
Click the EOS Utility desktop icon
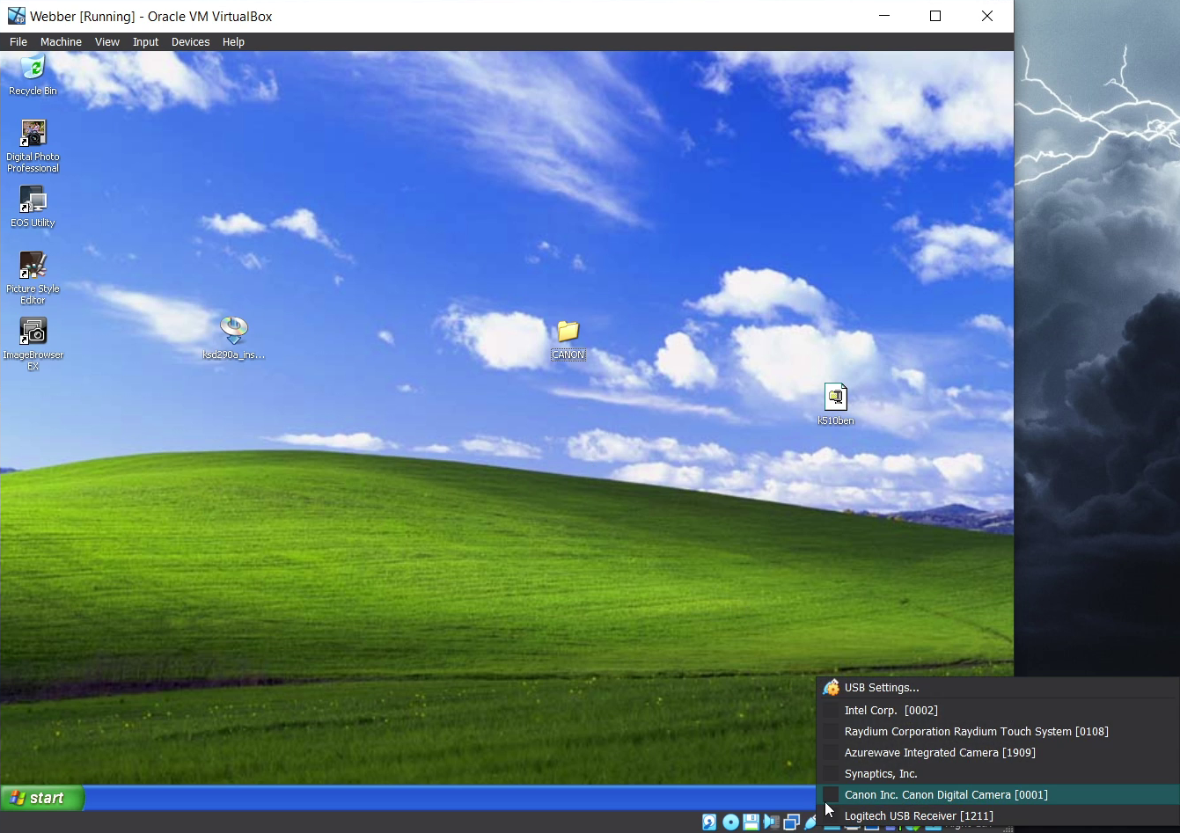pyautogui.click(x=33, y=202)
